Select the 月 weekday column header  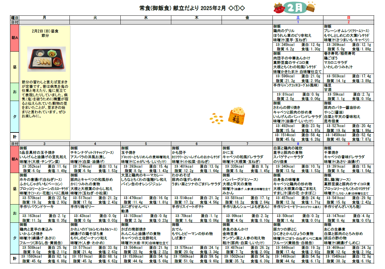[45, 18]
